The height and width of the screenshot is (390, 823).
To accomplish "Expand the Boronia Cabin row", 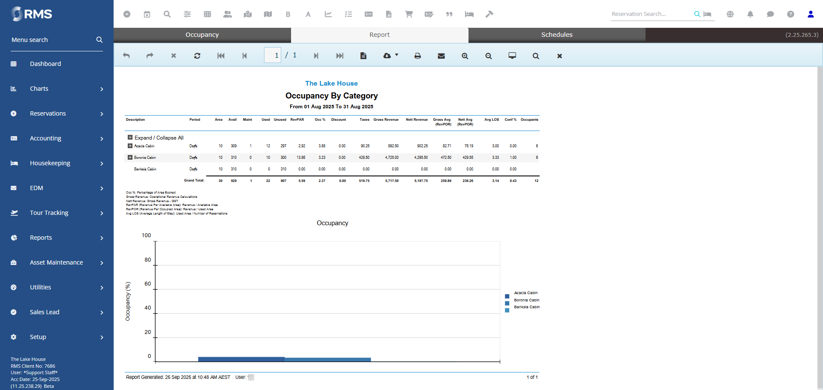I will coord(130,158).
